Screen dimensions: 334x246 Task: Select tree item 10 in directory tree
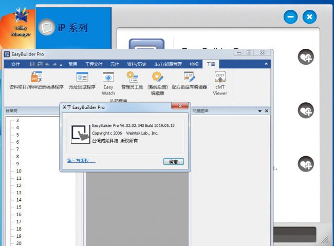[18, 171]
